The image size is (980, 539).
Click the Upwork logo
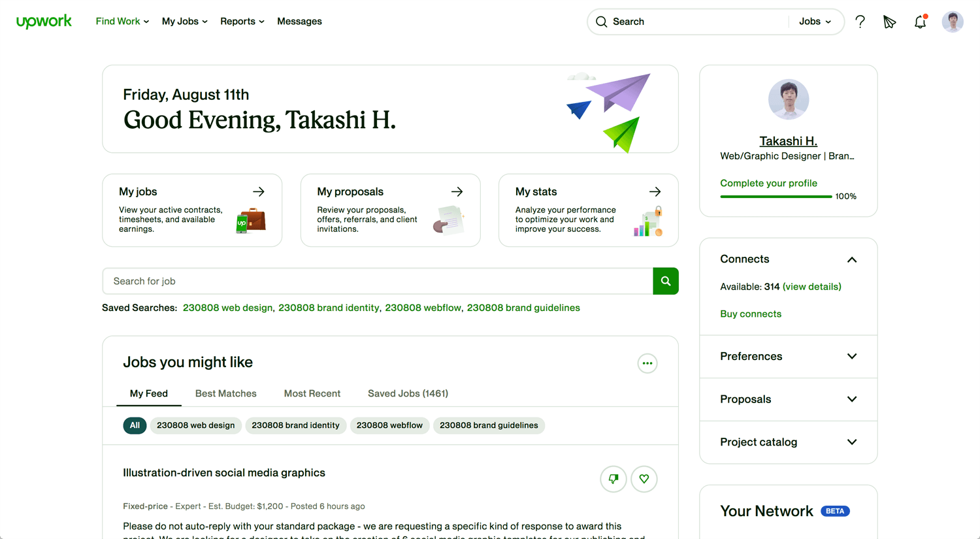click(x=44, y=22)
